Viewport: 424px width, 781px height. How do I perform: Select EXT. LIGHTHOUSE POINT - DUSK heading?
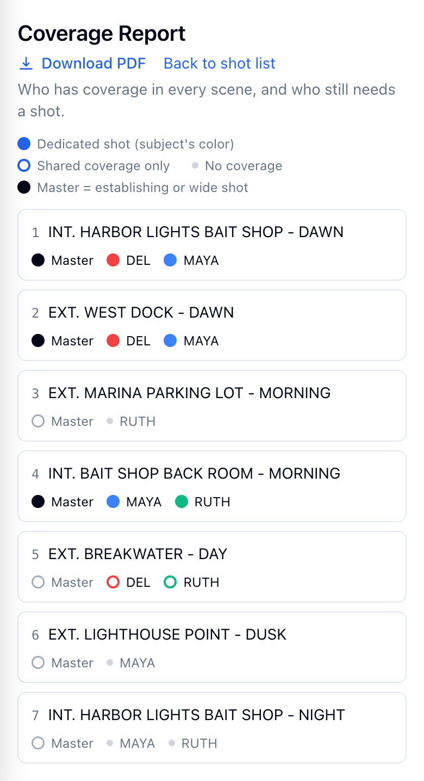(167, 635)
